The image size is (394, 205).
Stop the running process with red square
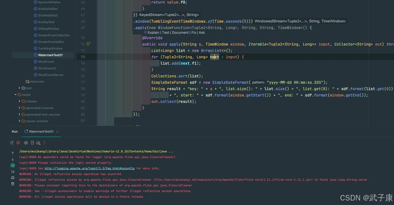[x=18, y=143]
